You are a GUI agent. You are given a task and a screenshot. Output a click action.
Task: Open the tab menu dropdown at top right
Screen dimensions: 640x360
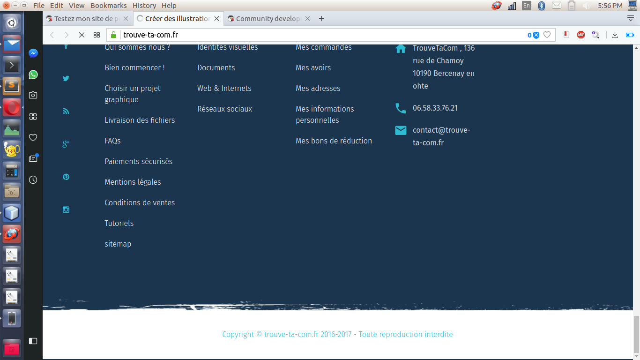click(x=631, y=18)
